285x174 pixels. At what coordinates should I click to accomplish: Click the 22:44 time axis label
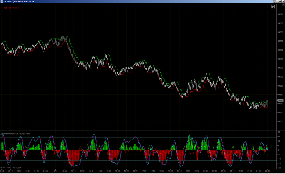(x=267, y=171)
